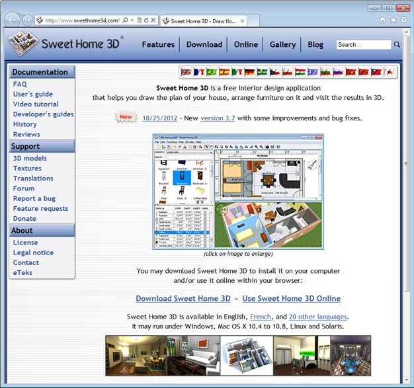Open a new blank browser tab

pos(253,21)
